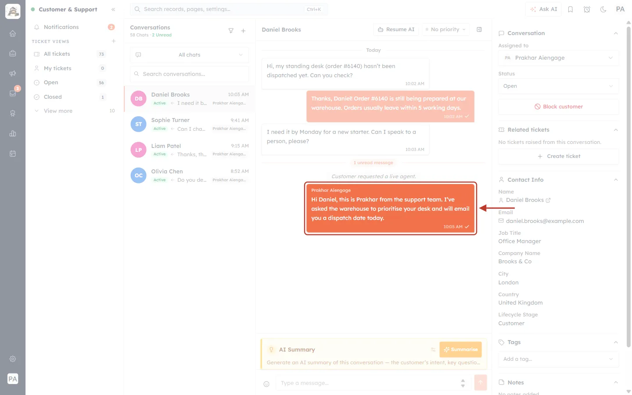
Task: Click Create ticket button
Action: (559, 156)
